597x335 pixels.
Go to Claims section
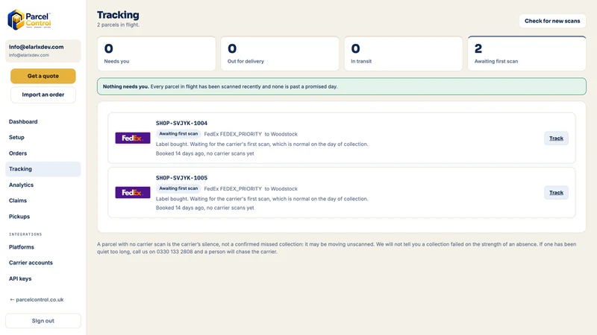[x=43, y=200]
